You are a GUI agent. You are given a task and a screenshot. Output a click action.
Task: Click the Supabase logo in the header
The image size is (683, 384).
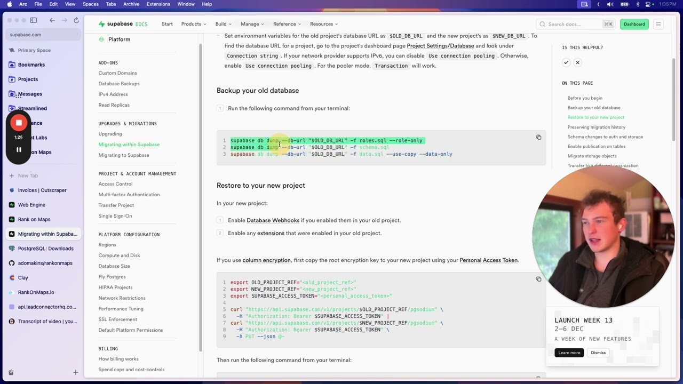point(123,24)
